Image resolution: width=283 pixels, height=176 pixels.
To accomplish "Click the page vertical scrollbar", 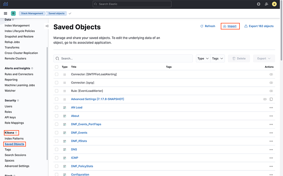I will [281, 31].
